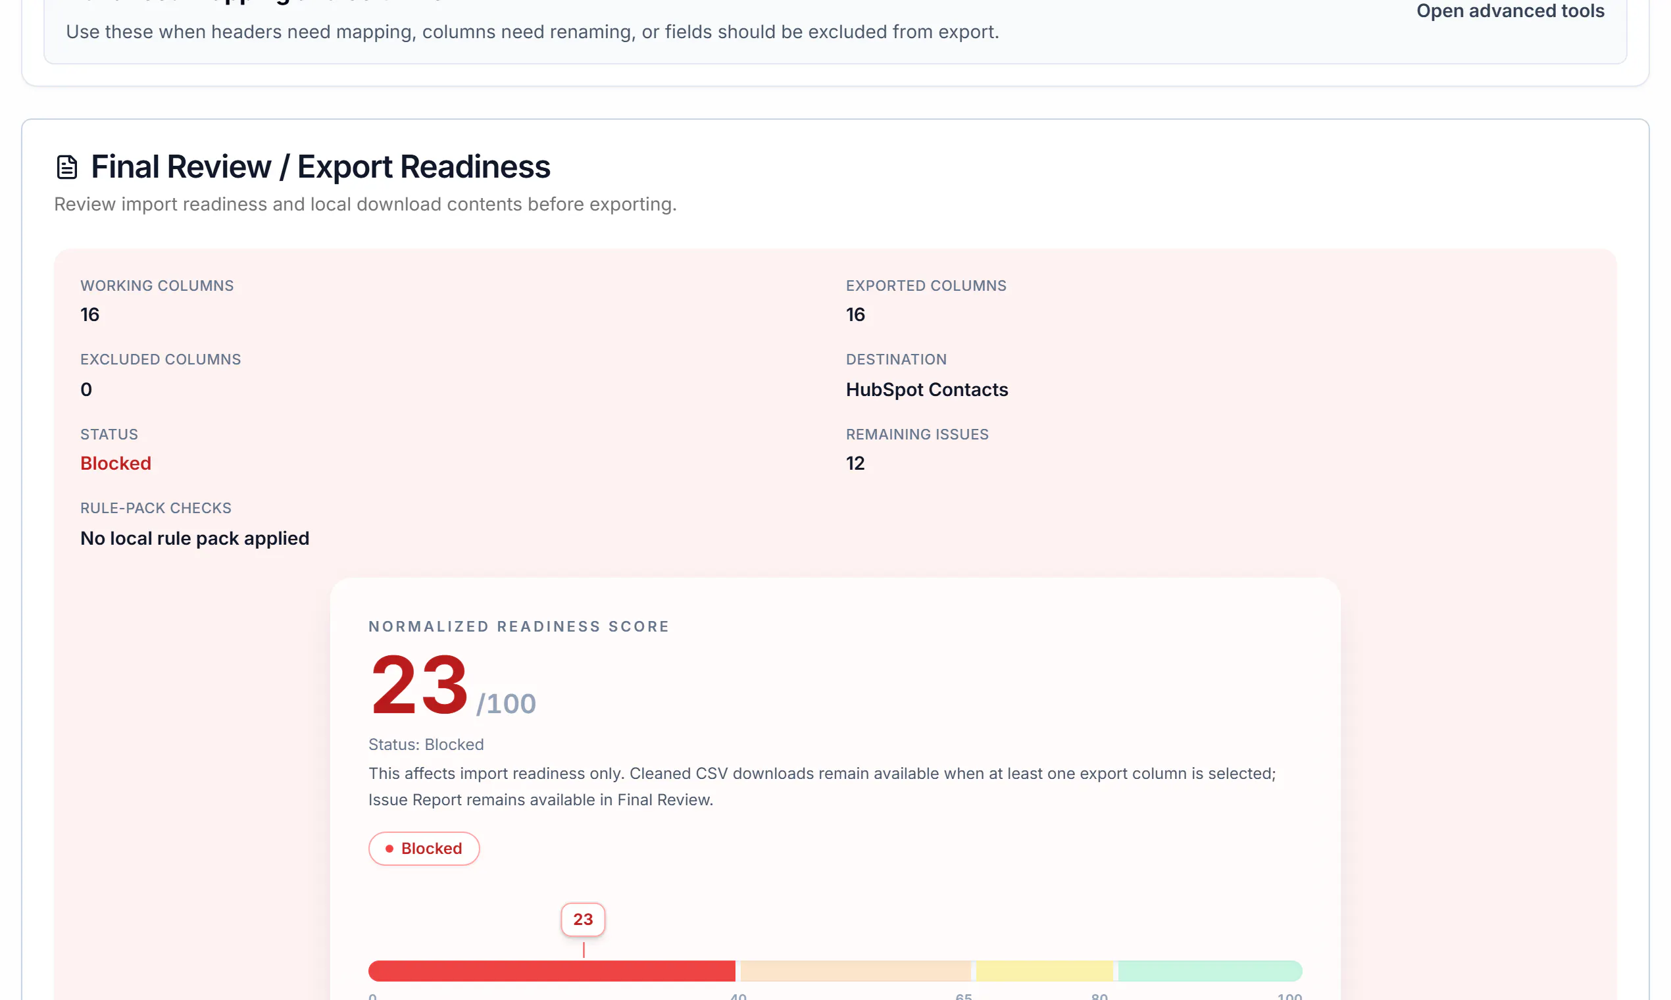Click the yellow segment of readiness bar
The width and height of the screenshot is (1671, 1000).
[1045, 971]
